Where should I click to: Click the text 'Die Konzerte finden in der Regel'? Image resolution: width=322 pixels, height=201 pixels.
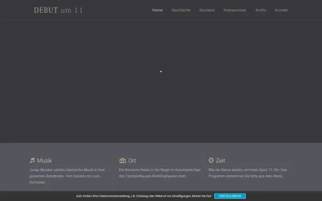point(144,170)
